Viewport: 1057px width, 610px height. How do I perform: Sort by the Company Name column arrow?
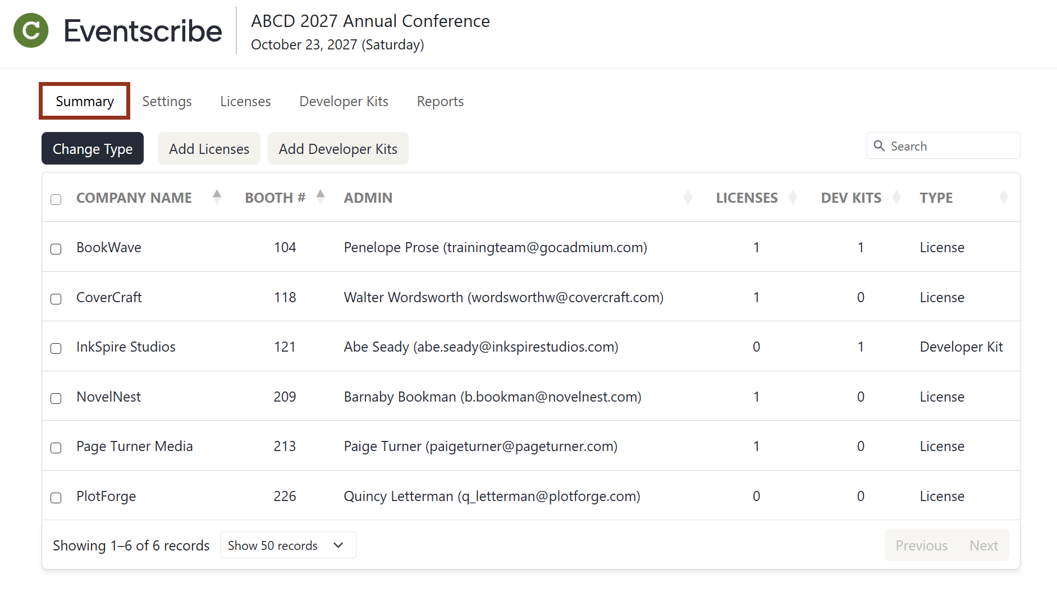click(217, 197)
